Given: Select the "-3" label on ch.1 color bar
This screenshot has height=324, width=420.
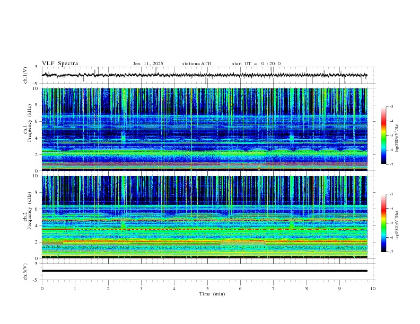Looking at the screenshot, I should (x=391, y=106).
